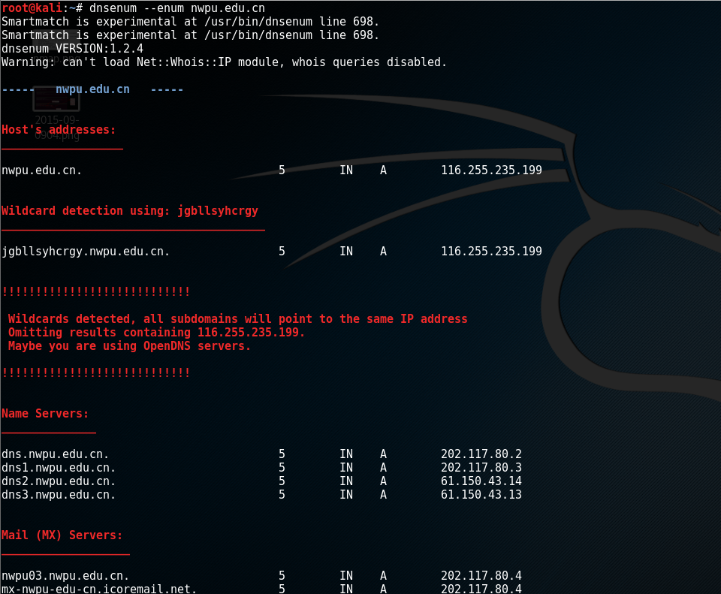This screenshot has height=594, width=721.
Task: Click IP address 61.150.43.14
Action: 481,481
